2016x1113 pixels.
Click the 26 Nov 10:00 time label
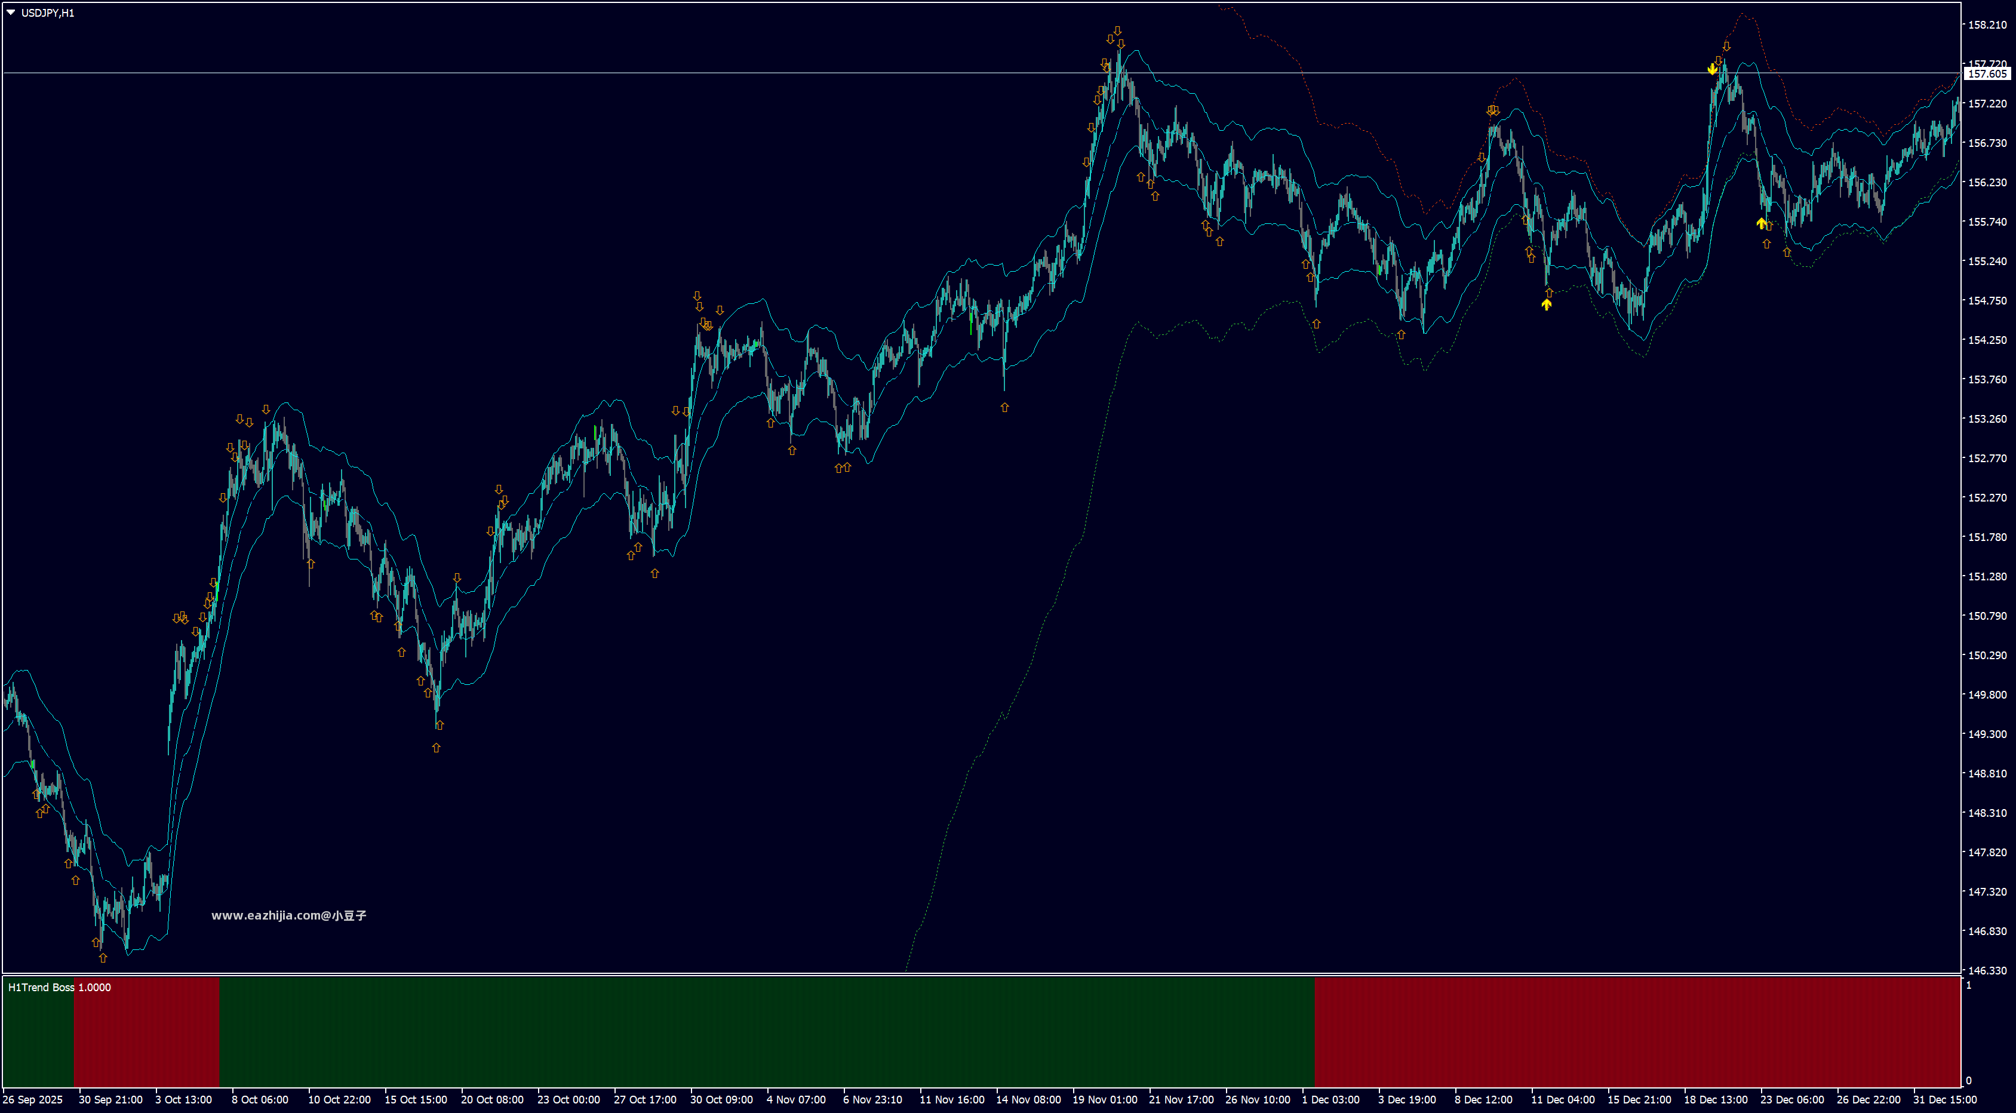pyautogui.click(x=1258, y=1100)
